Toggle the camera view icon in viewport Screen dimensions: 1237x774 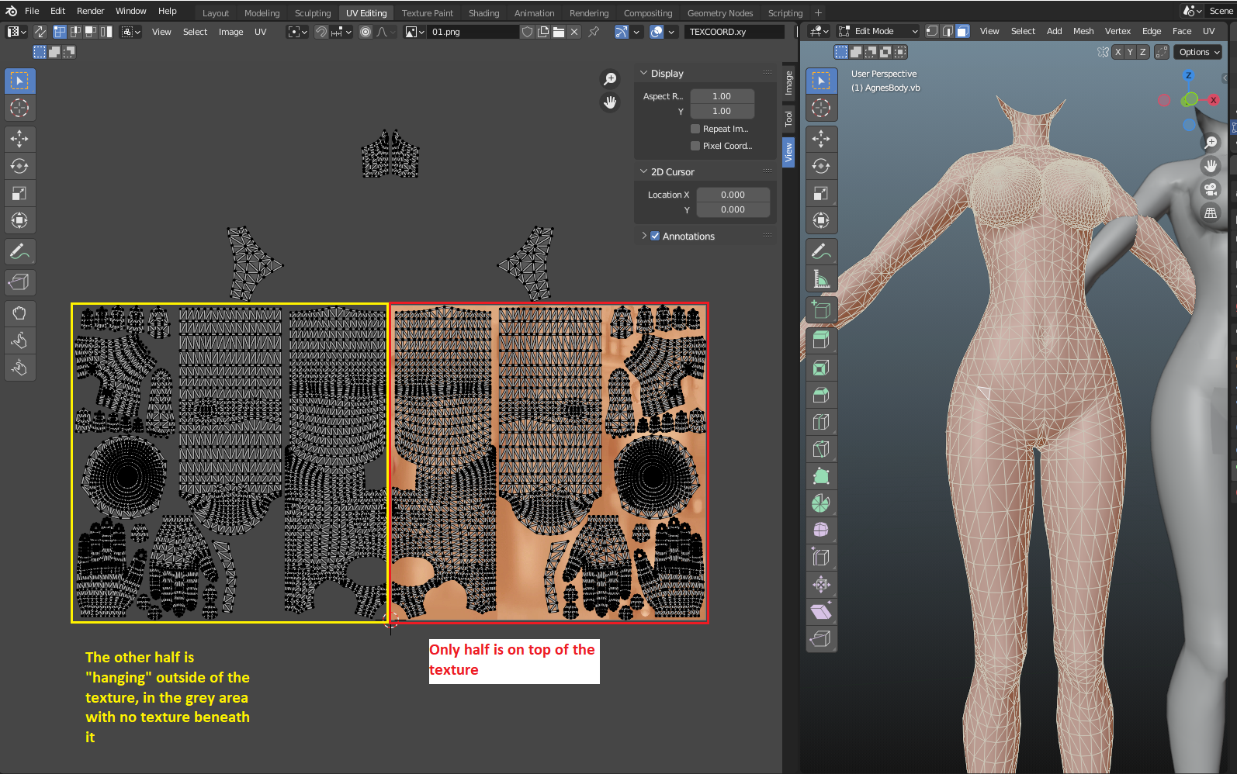1211,189
